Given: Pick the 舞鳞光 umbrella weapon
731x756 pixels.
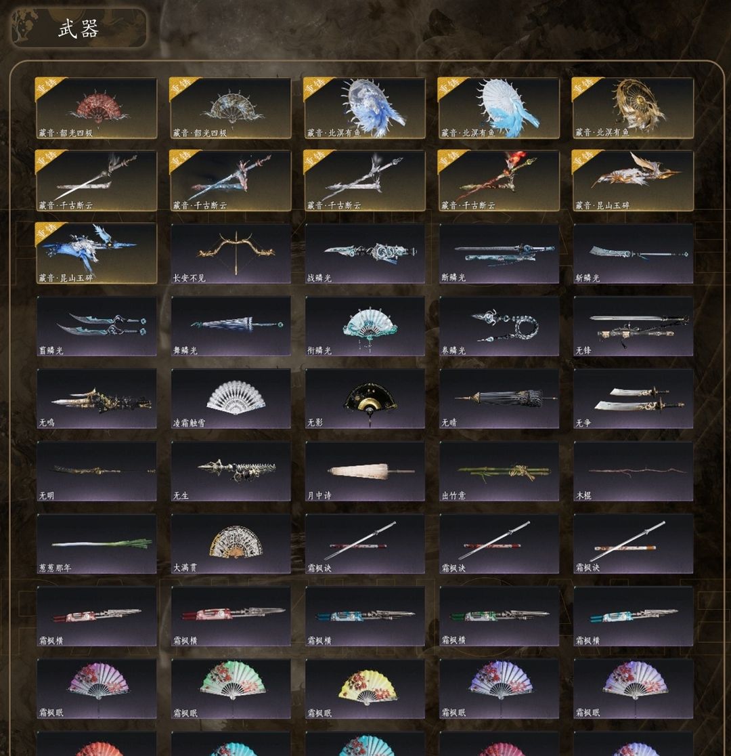Looking at the screenshot, I should pyautogui.click(x=231, y=326).
